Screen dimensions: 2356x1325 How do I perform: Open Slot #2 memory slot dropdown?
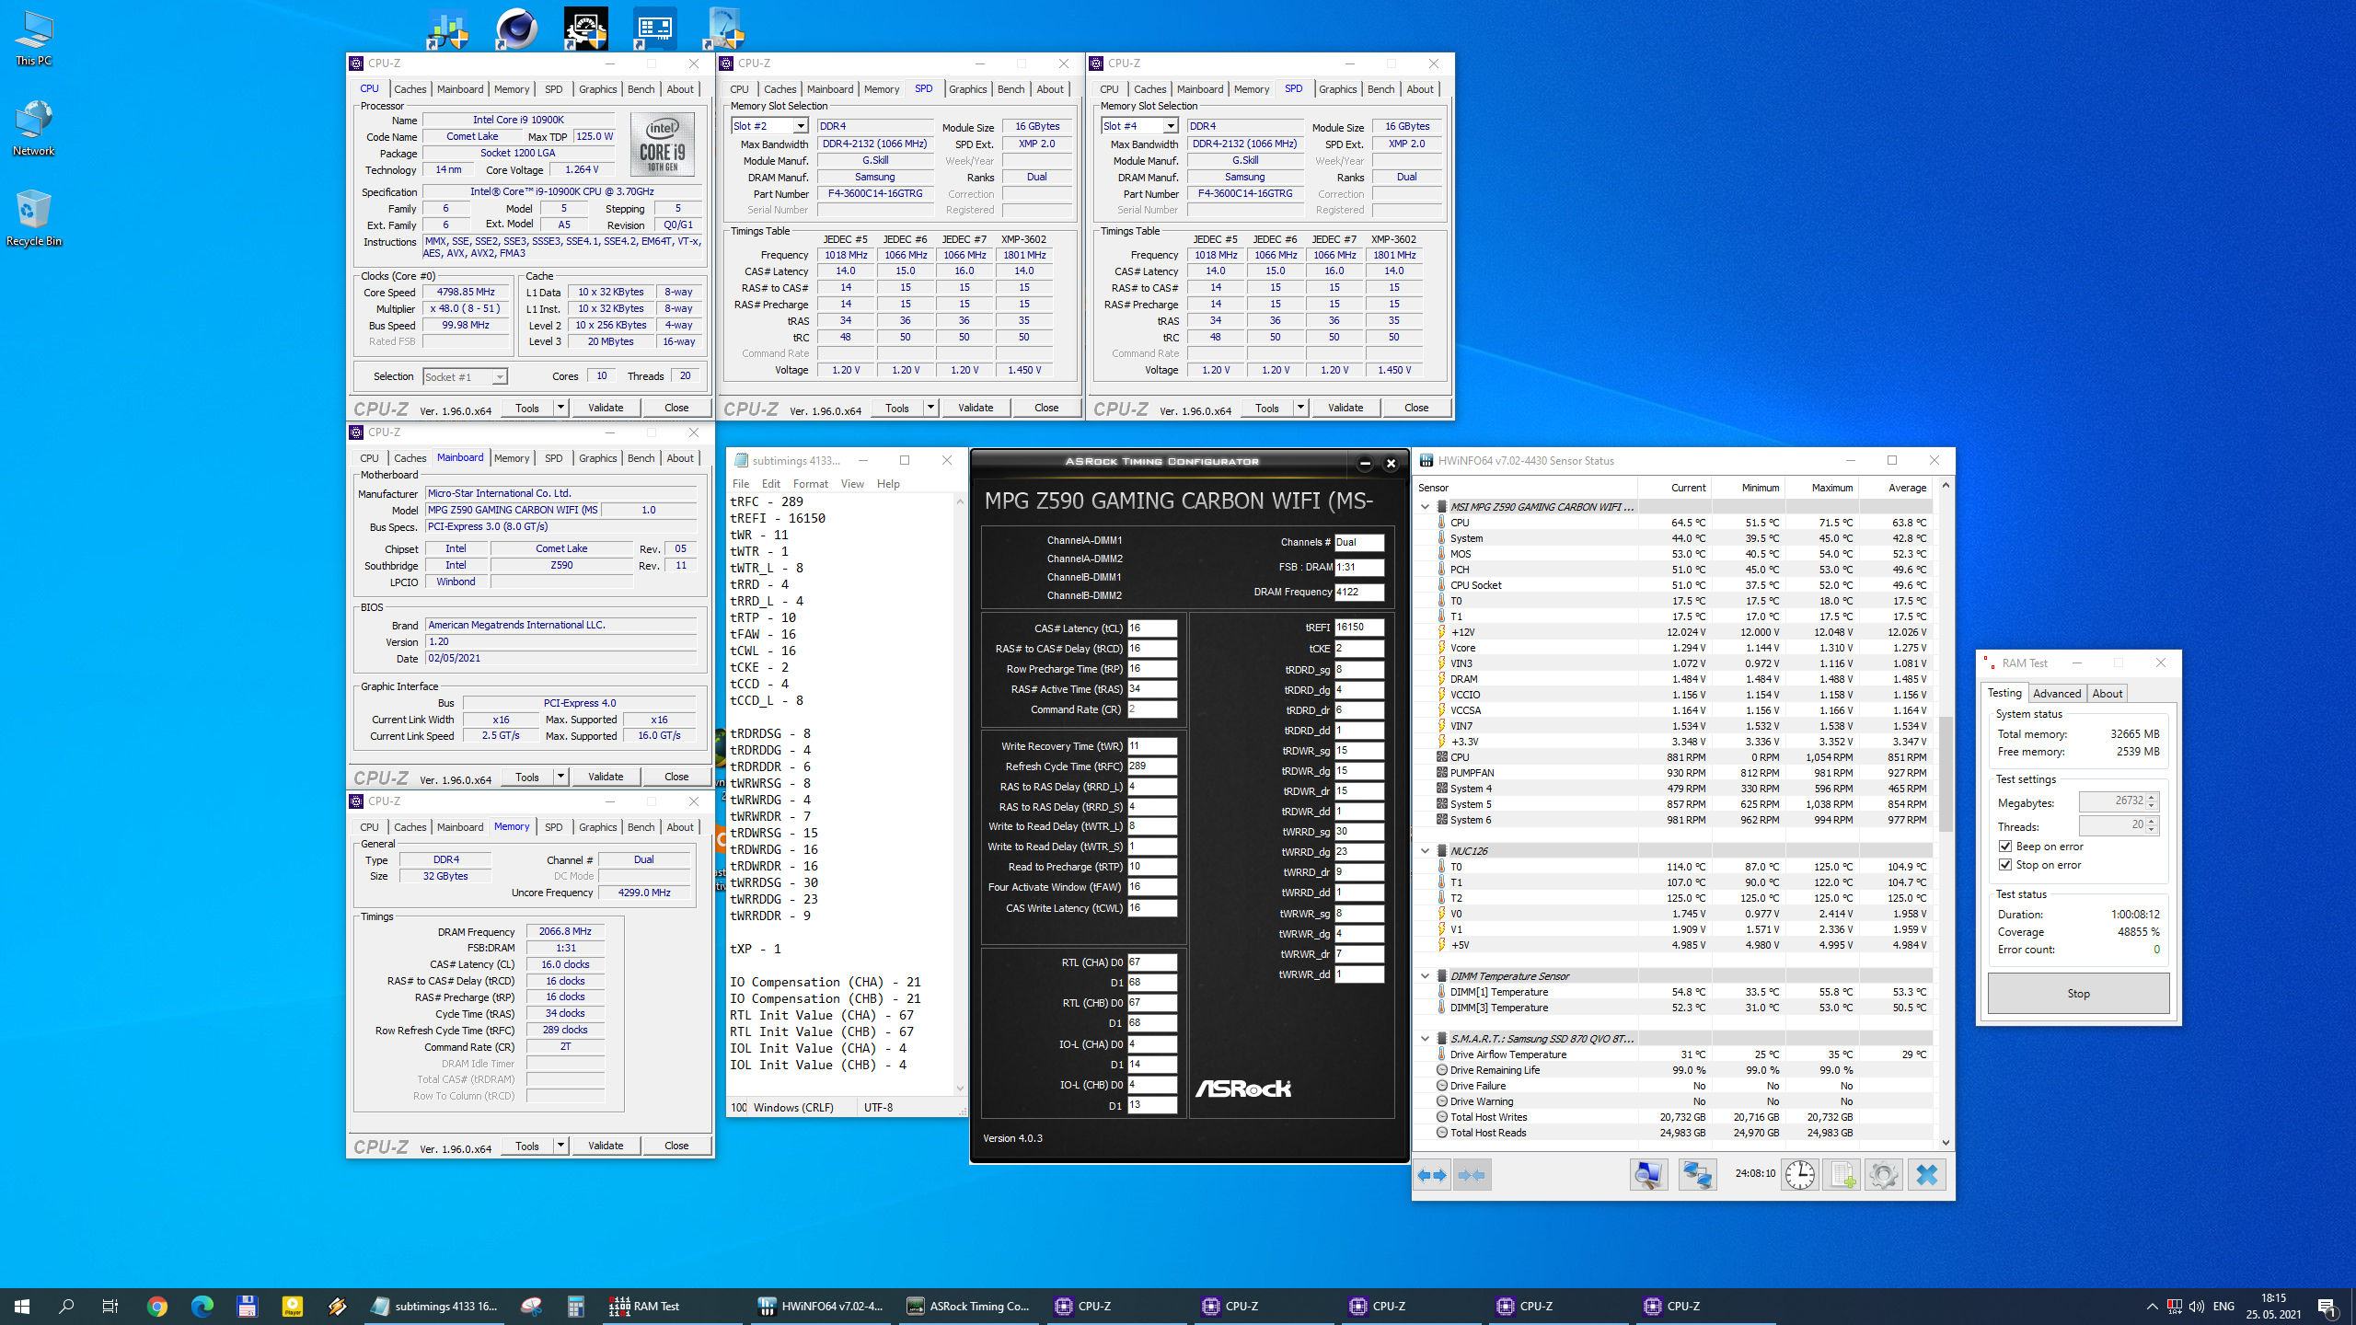point(800,126)
